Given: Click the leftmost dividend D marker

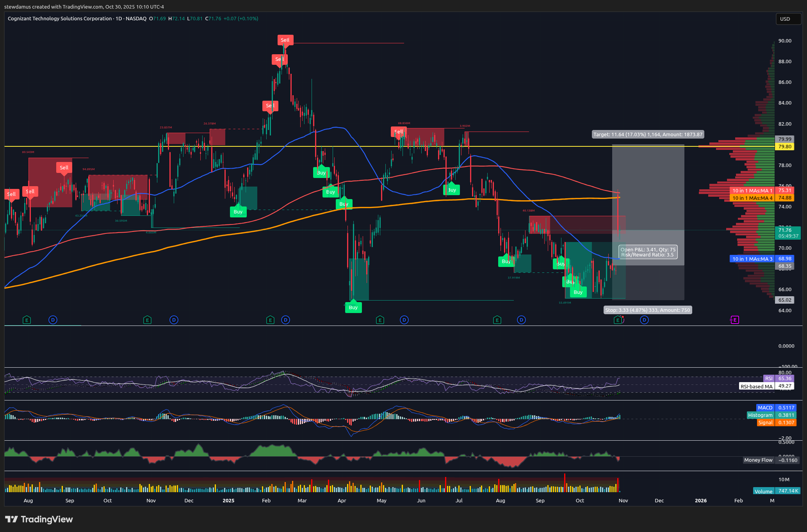Looking at the screenshot, I should pyautogui.click(x=53, y=320).
